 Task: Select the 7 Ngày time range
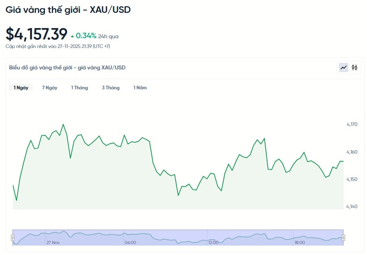[x=50, y=88]
